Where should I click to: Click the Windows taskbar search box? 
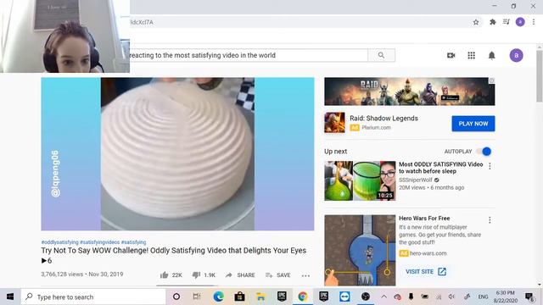(93, 297)
